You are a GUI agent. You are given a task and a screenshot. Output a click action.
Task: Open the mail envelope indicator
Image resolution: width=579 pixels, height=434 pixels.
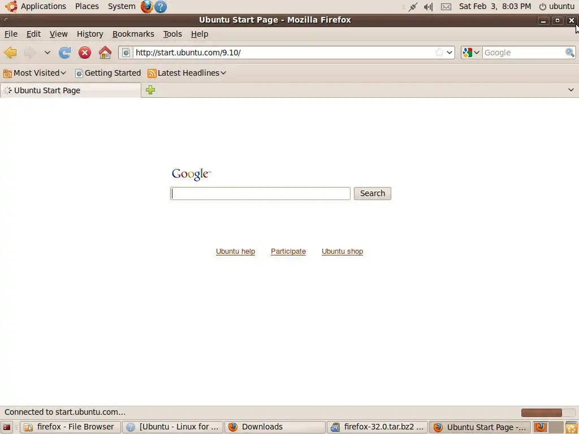point(446,7)
